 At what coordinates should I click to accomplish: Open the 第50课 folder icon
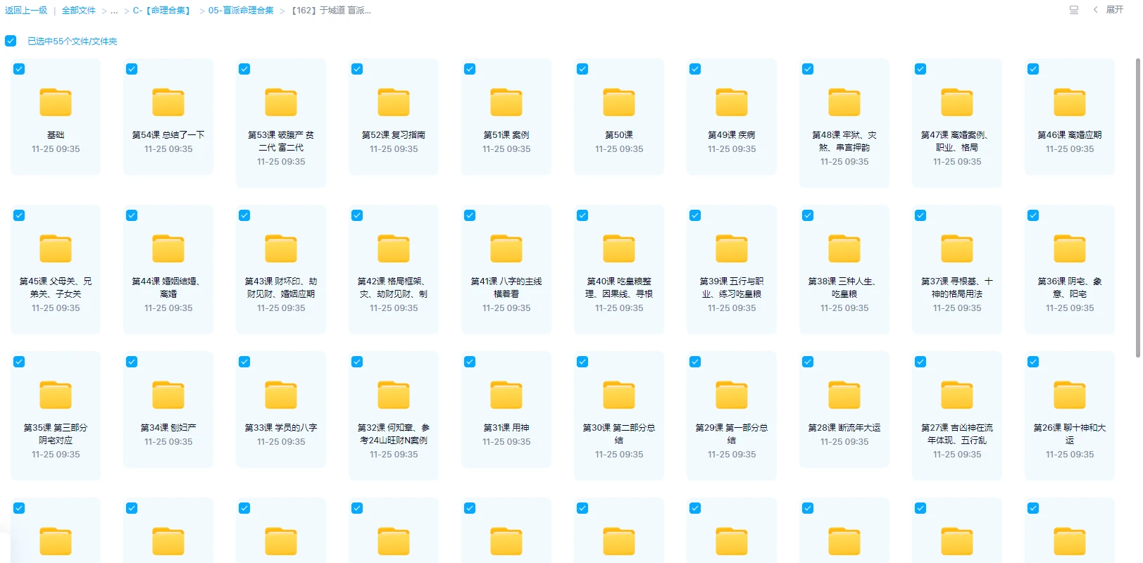pyautogui.click(x=619, y=102)
